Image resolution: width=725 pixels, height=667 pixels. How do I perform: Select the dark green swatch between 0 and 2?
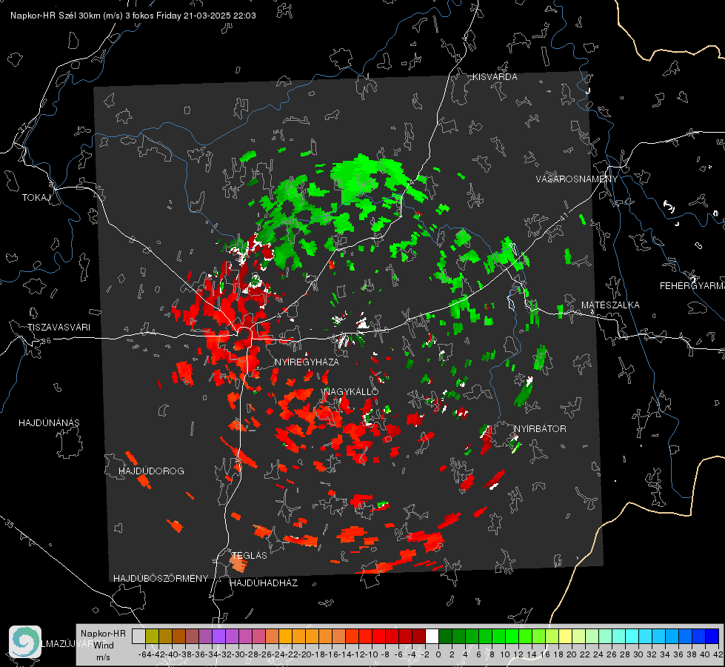(445, 636)
